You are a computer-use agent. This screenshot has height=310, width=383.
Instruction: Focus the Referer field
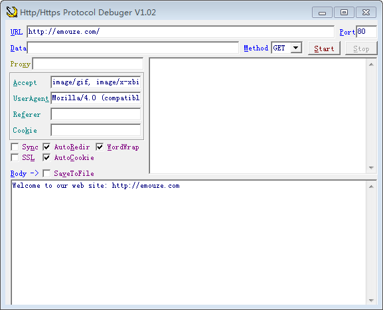(96, 114)
